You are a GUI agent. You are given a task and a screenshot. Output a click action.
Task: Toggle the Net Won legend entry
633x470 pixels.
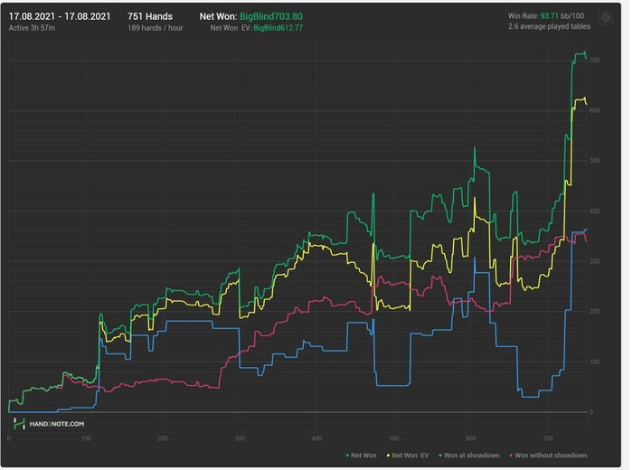(x=362, y=455)
